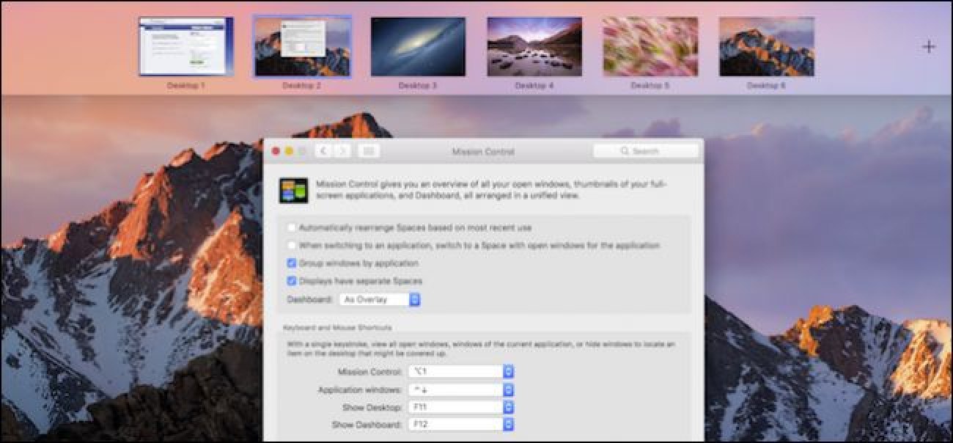Uncheck Group windows by application
The image size is (953, 443).
click(292, 263)
